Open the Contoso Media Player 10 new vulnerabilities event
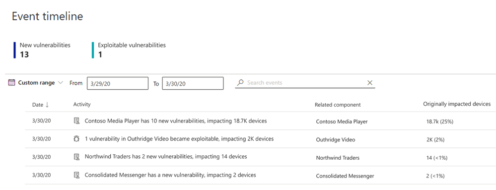Viewport: 496px width, 190px height. [176, 121]
